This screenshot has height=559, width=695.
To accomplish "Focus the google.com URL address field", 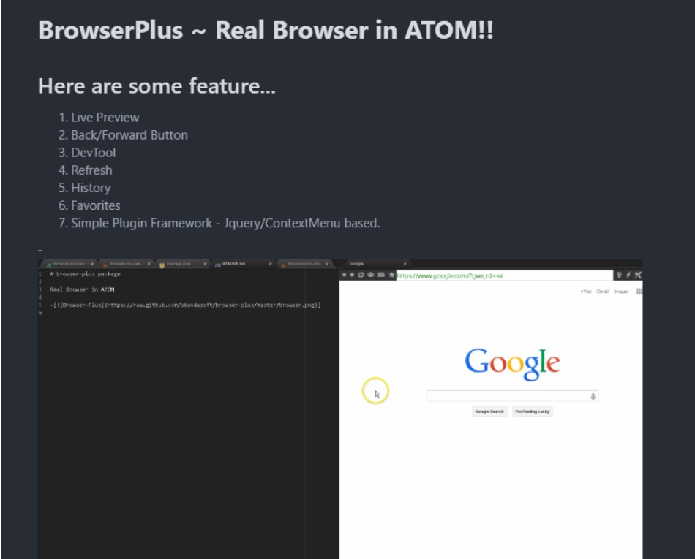I will 504,275.
